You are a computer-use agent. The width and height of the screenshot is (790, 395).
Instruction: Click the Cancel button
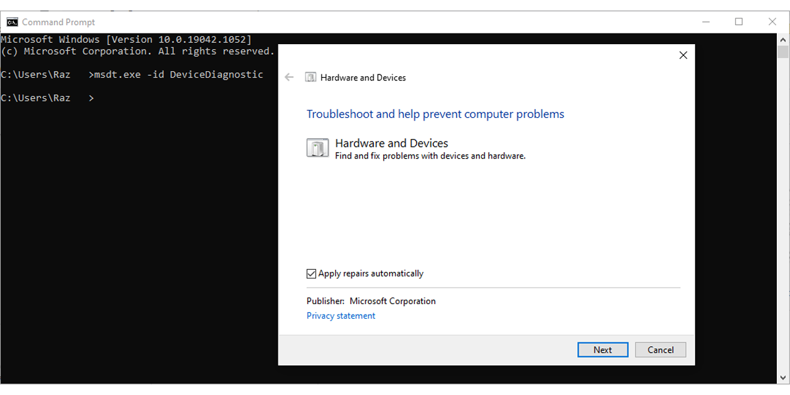tap(660, 350)
